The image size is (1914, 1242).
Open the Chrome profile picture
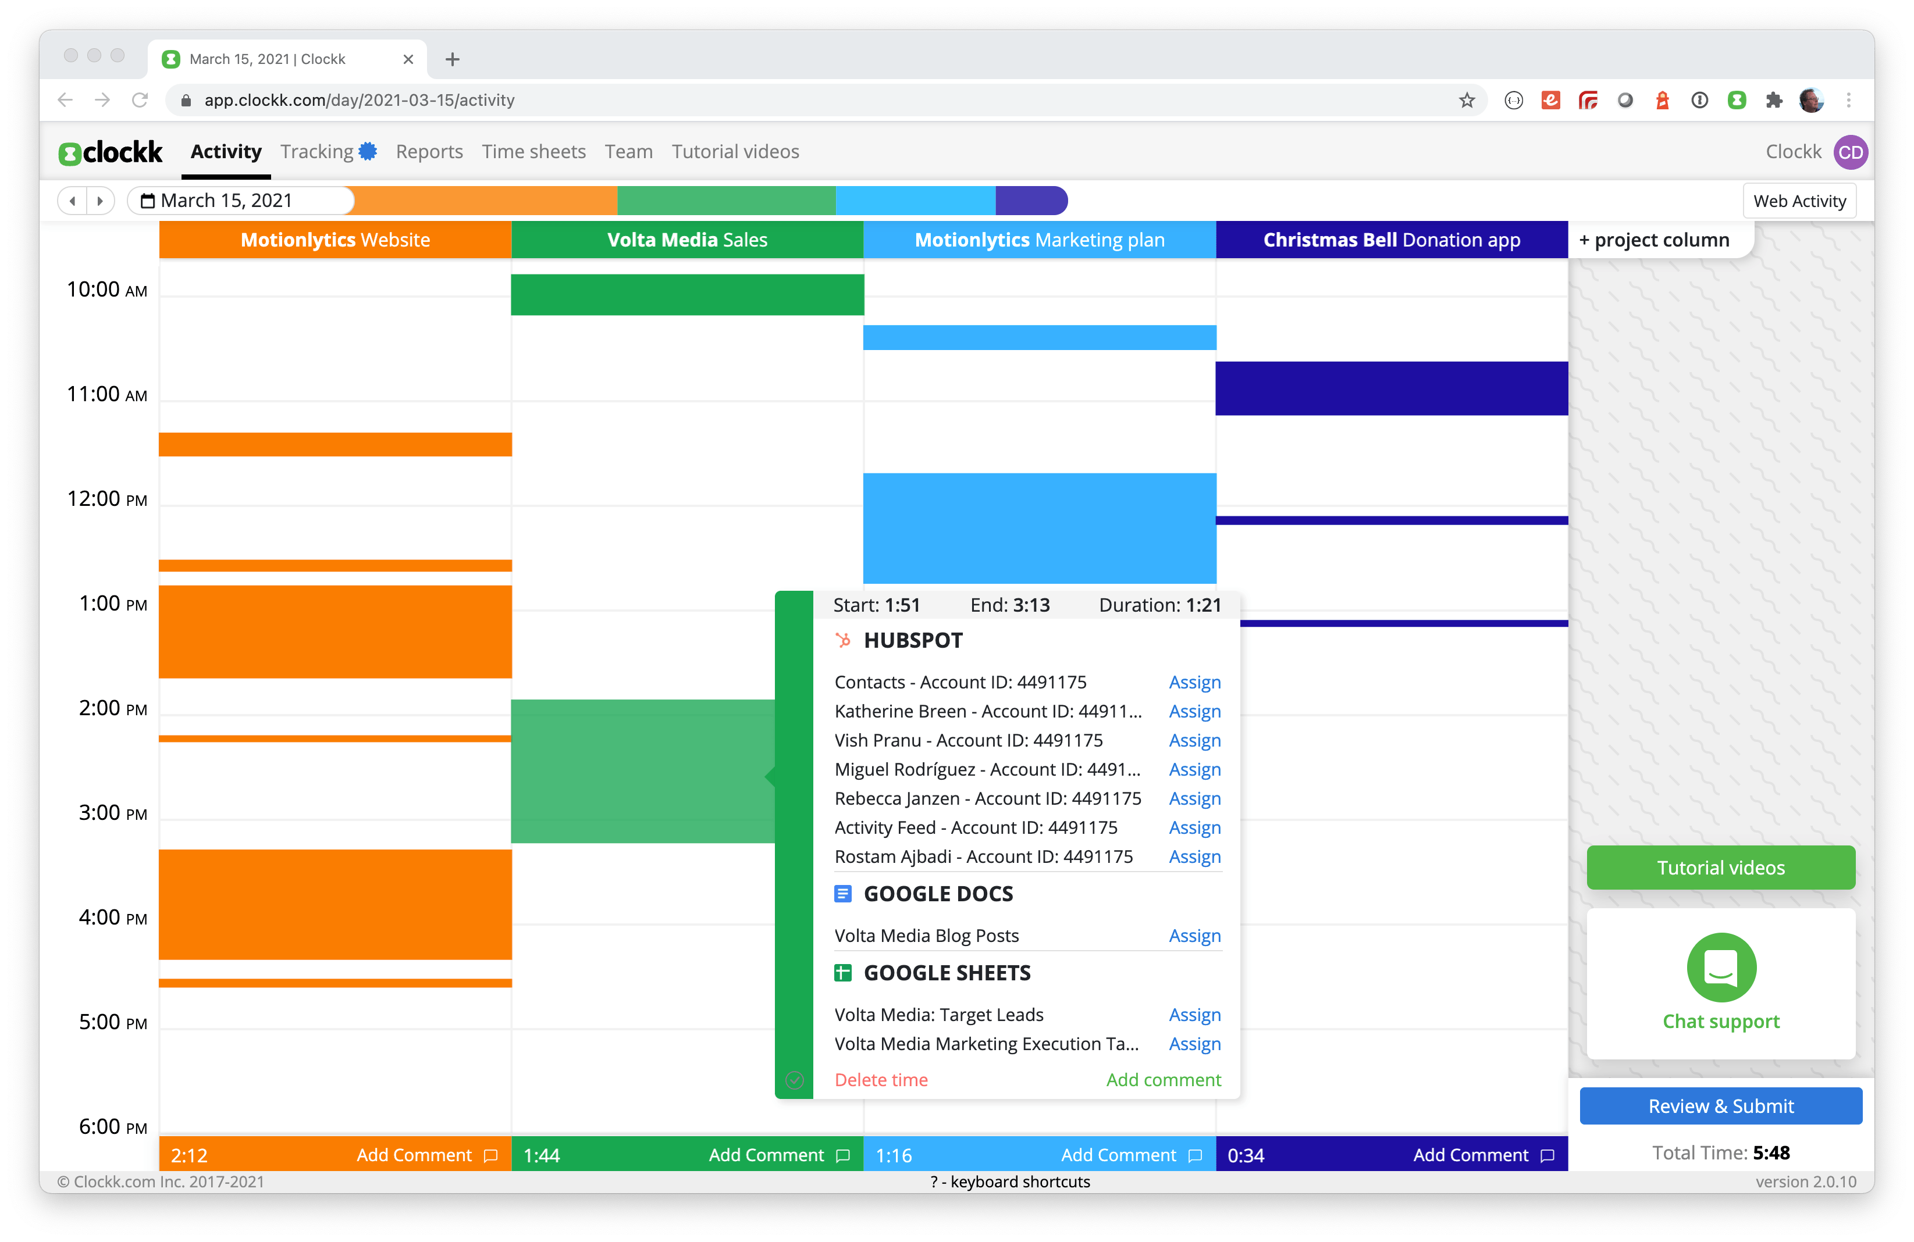pyautogui.click(x=1811, y=99)
